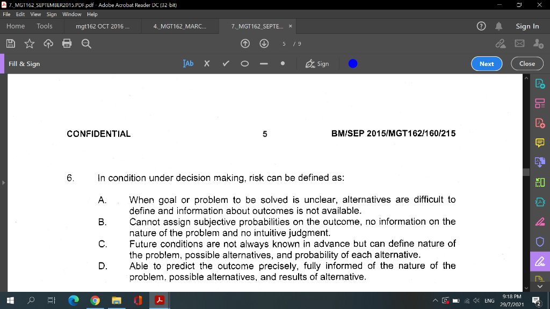
Task: Switch to 4._MGT162_MARC tab
Action: tap(180, 26)
